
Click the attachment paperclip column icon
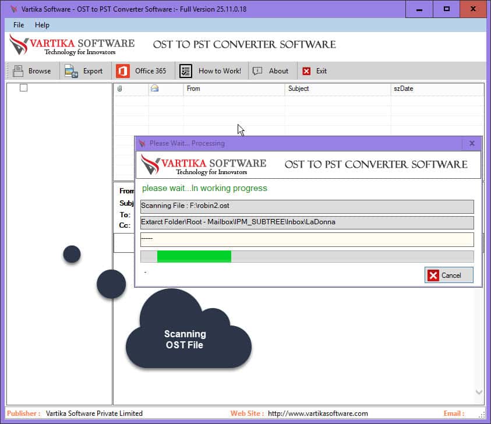pyautogui.click(x=119, y=89)
